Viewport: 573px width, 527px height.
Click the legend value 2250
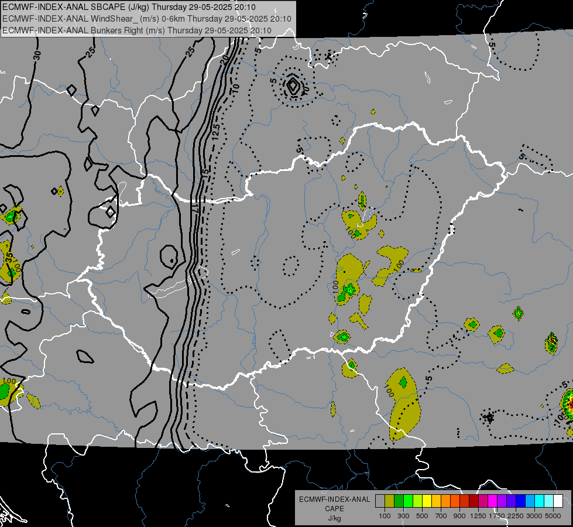516,516
